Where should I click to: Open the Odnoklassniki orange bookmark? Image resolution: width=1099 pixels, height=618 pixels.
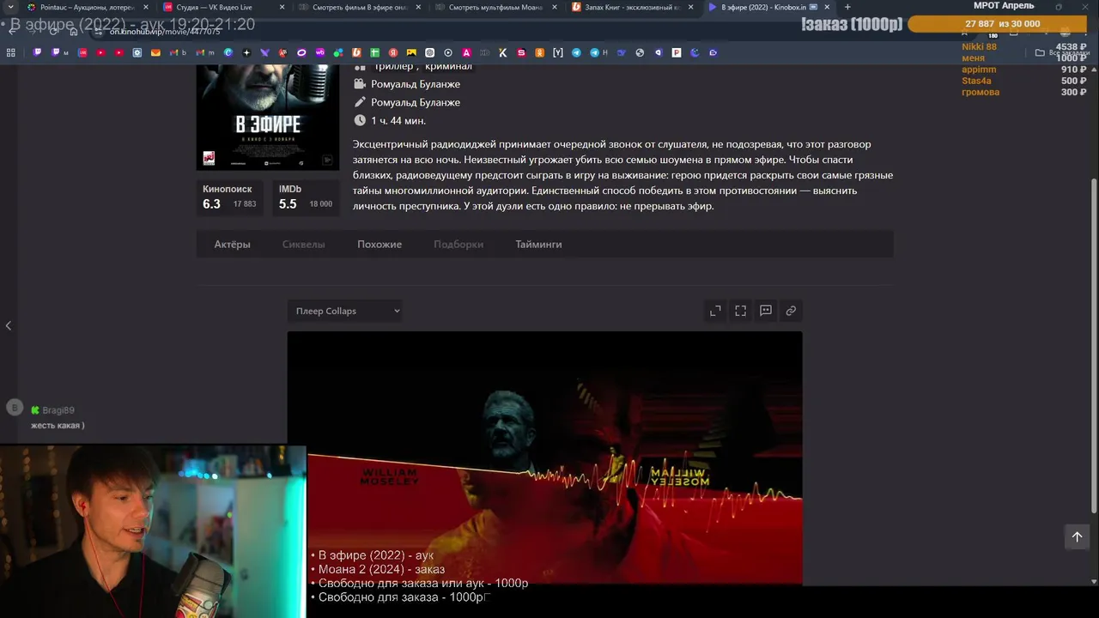(x=539, y=52)
